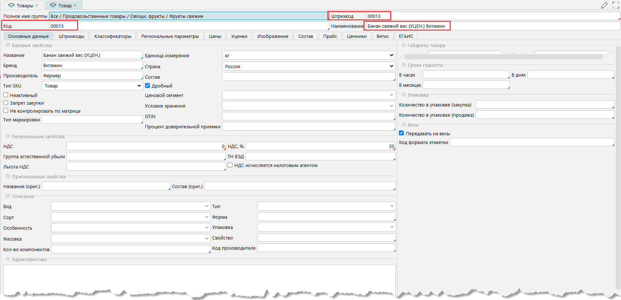This screenshot has width=621, height=300.
Task: Close the Товар tab
Action: click(75, 5)
